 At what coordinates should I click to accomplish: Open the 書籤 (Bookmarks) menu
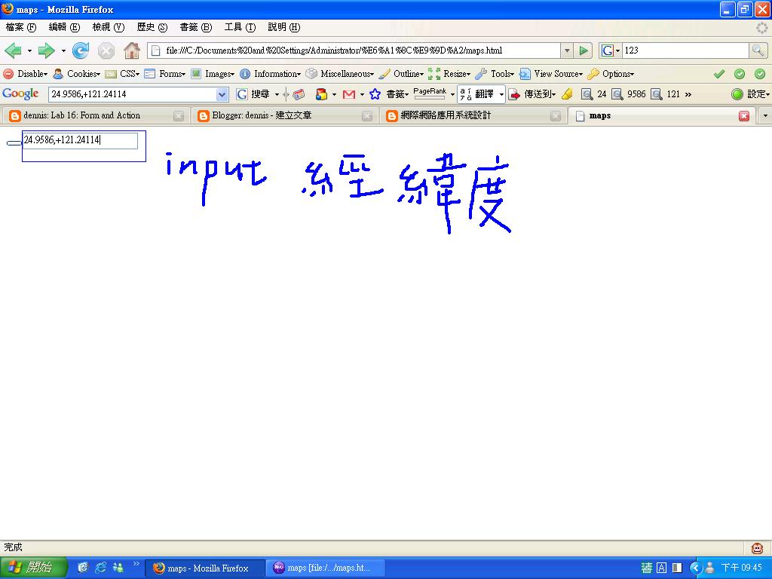pos(195,27)
